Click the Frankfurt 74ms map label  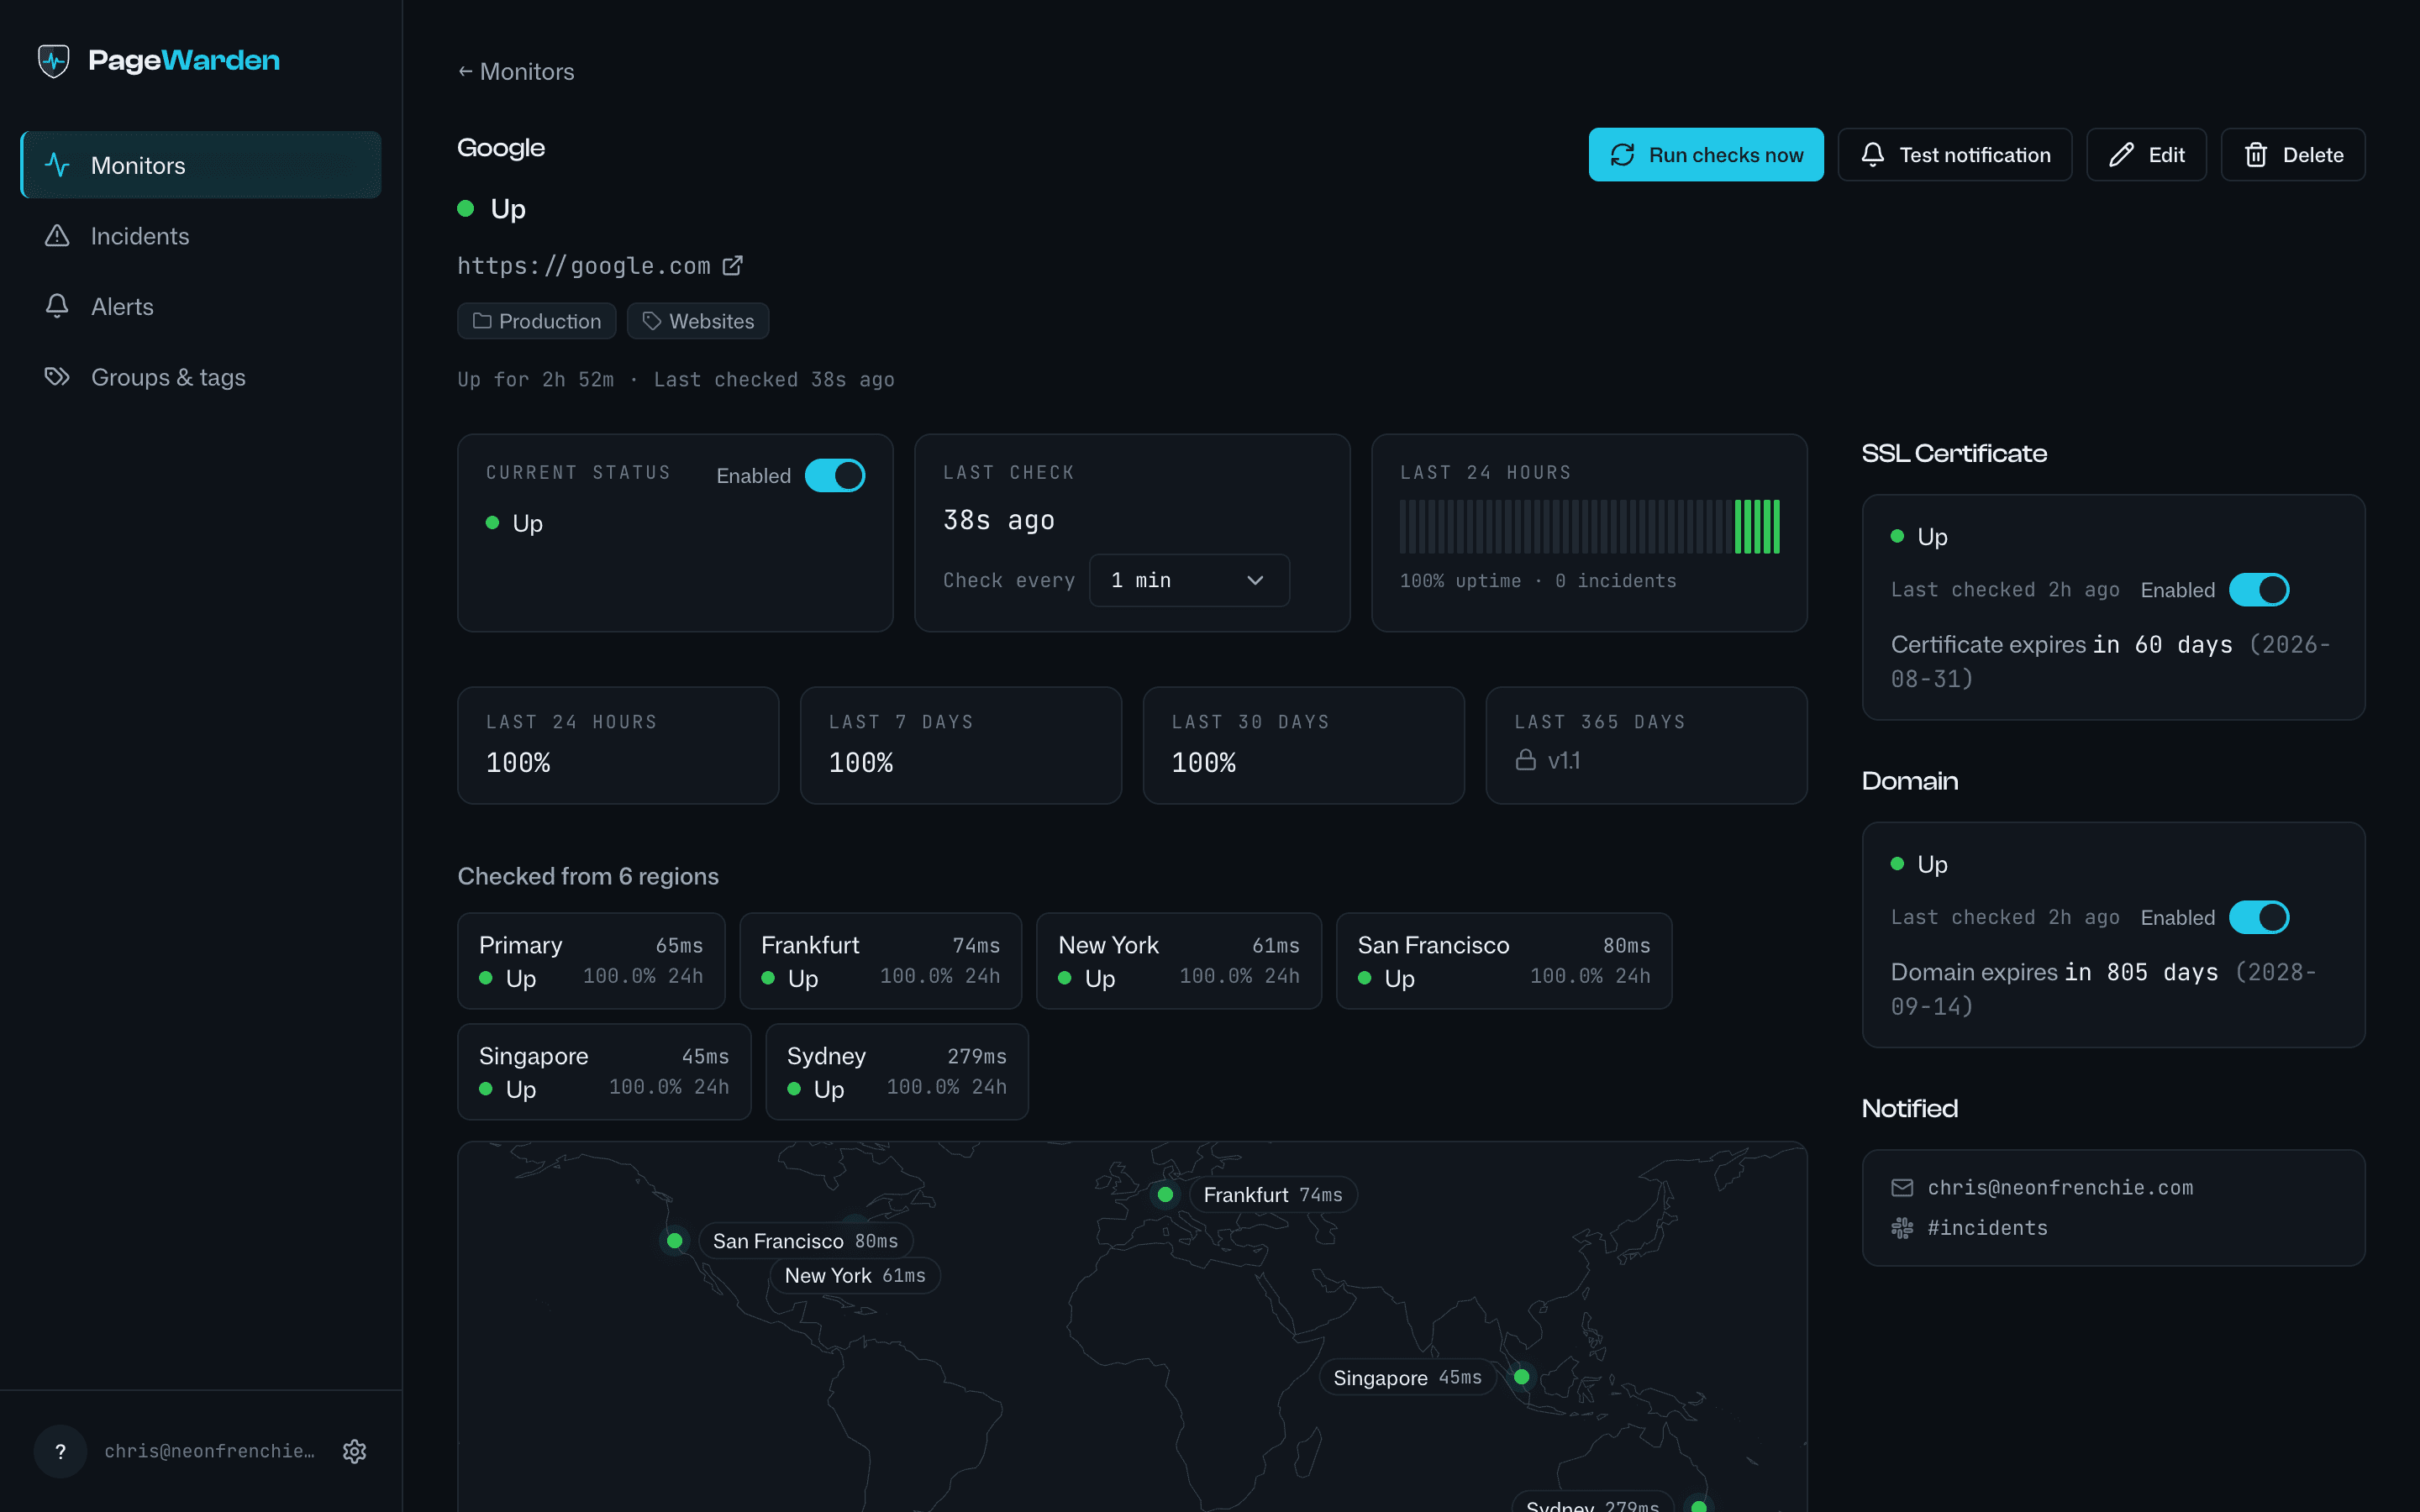tap(1273, 1195)
